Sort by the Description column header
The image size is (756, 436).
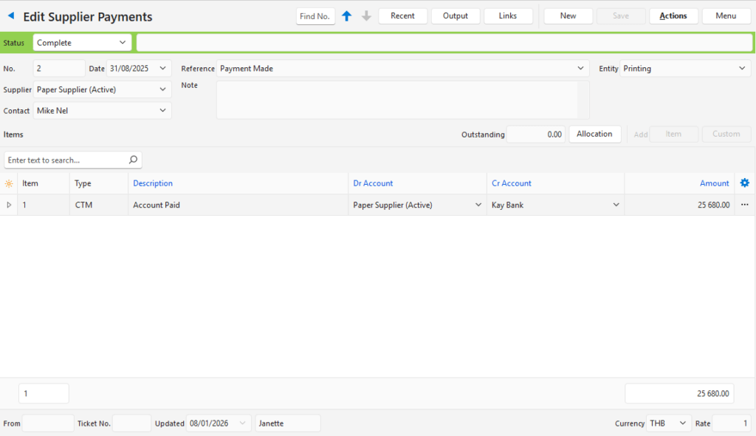click(153, 183)
